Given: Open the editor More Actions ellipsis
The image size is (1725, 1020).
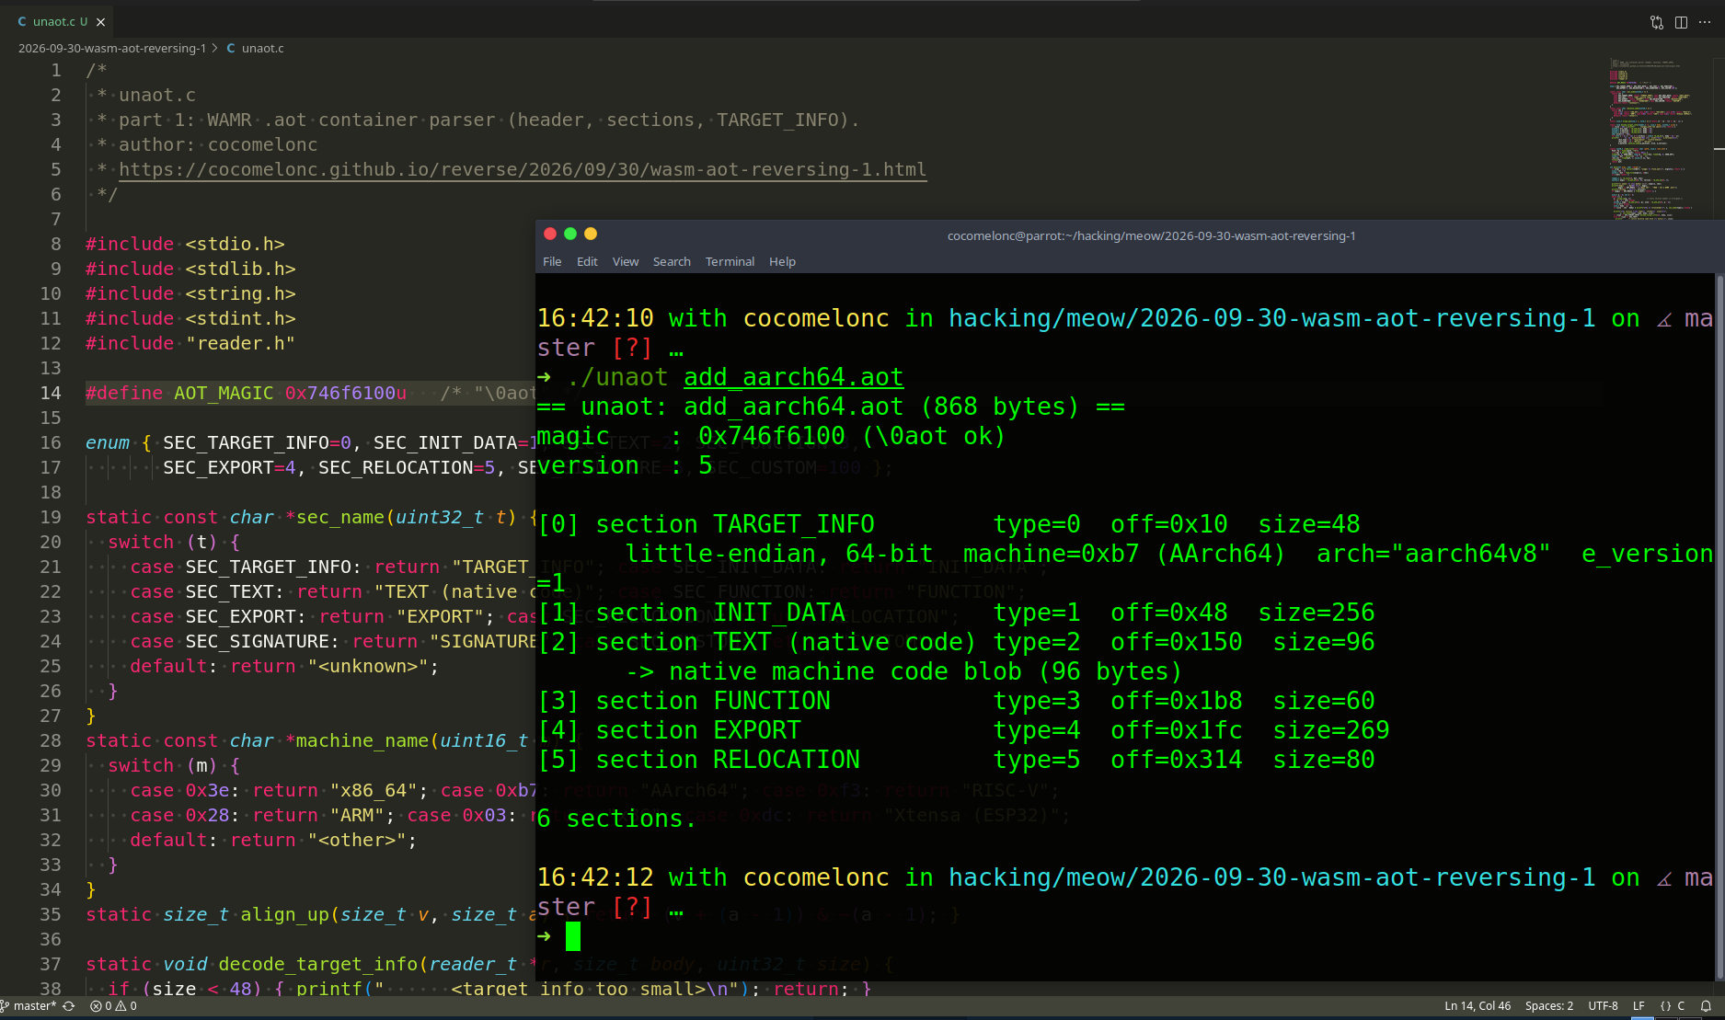Looking at the screenshot, I should [1705, 22].
